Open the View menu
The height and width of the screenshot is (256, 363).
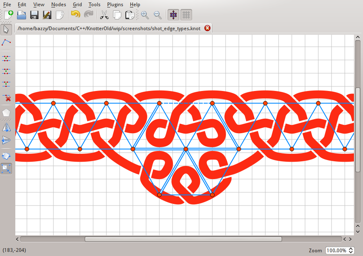(38, 5)
